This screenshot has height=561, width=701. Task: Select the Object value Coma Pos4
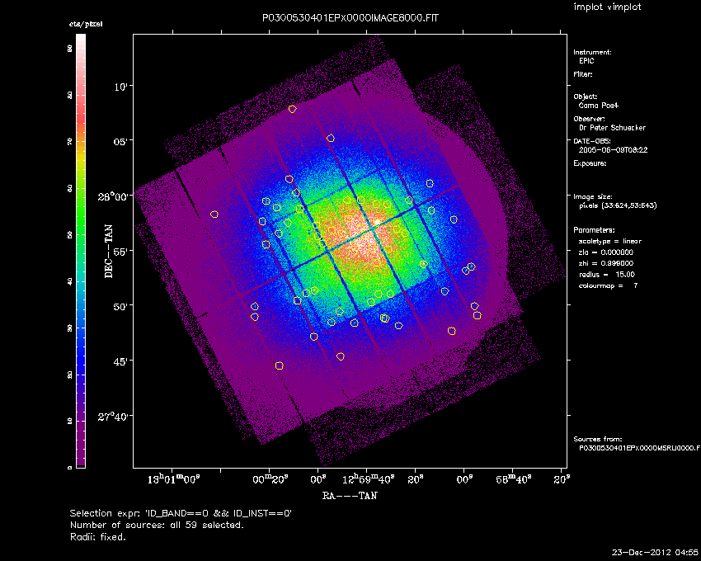click(598, 106)
